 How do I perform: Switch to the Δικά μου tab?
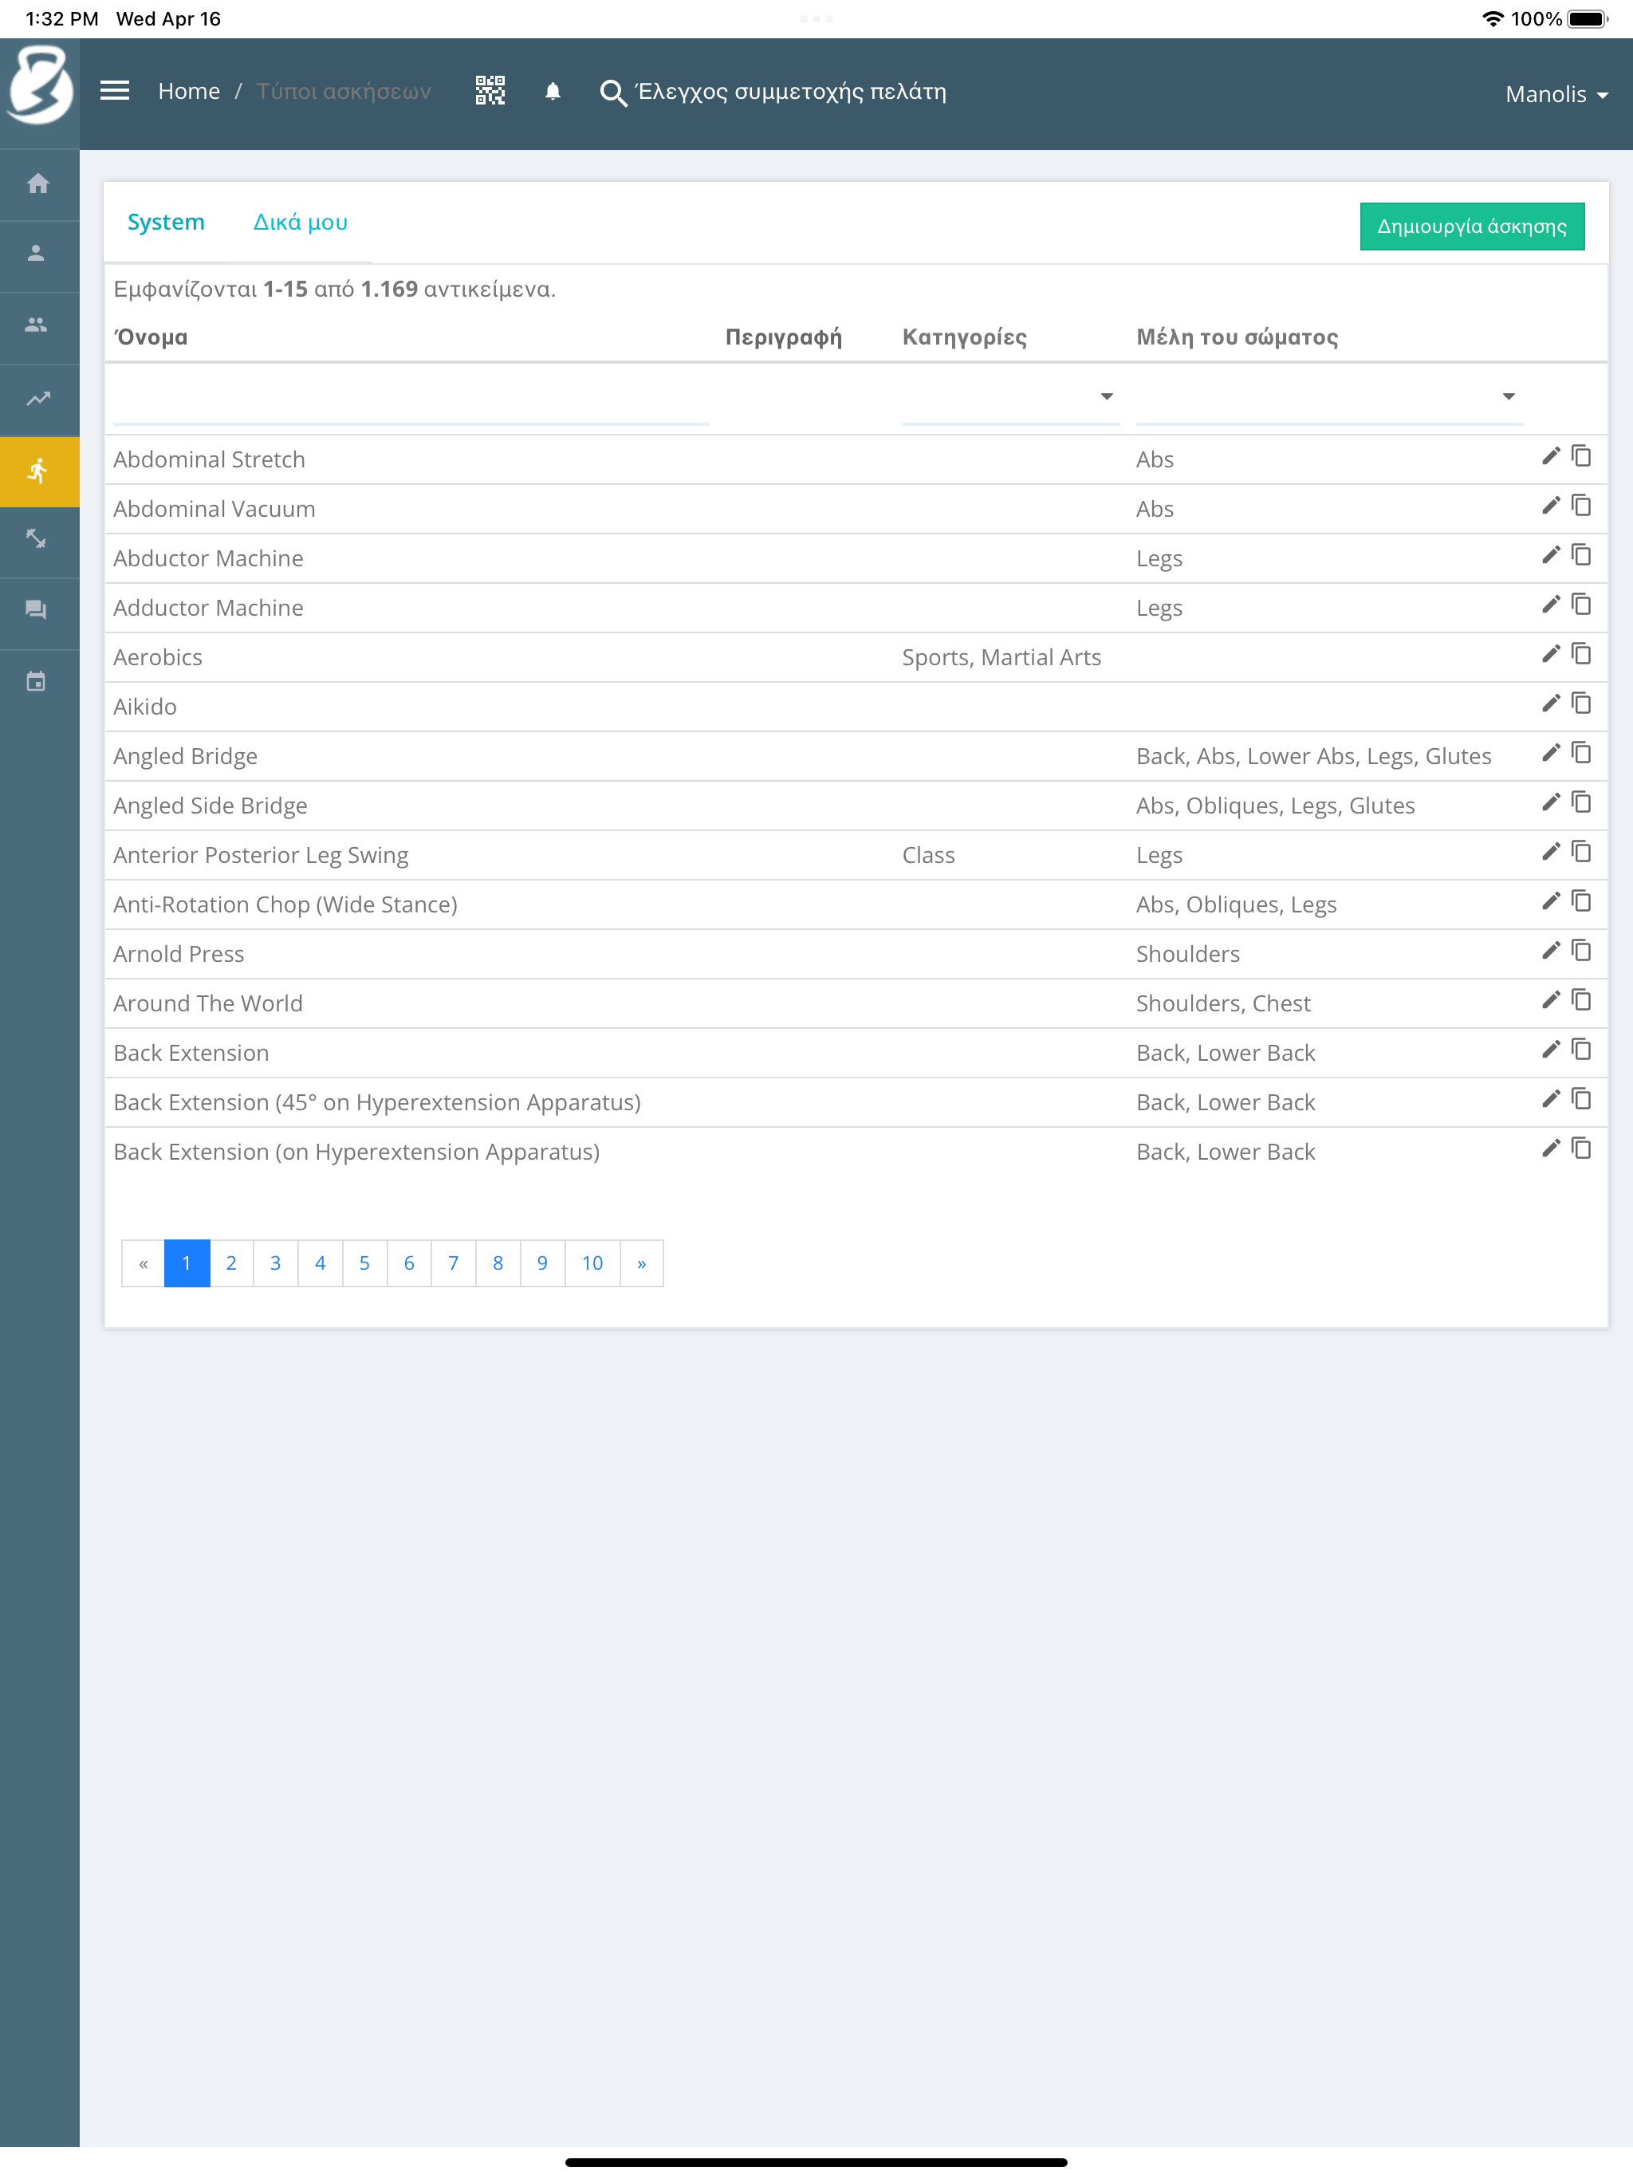(x=301, y=223)
